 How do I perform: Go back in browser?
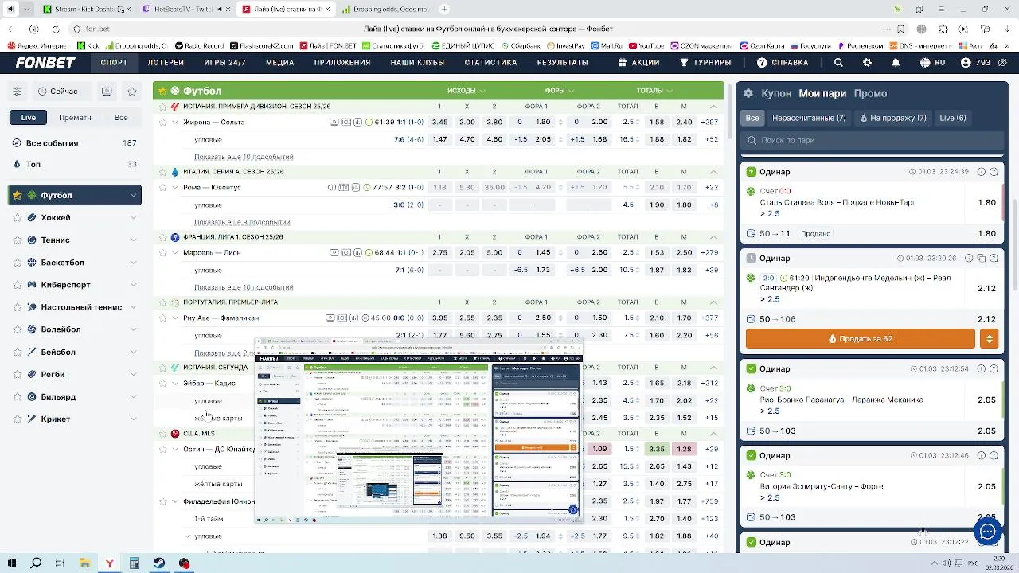click(11, 29)
